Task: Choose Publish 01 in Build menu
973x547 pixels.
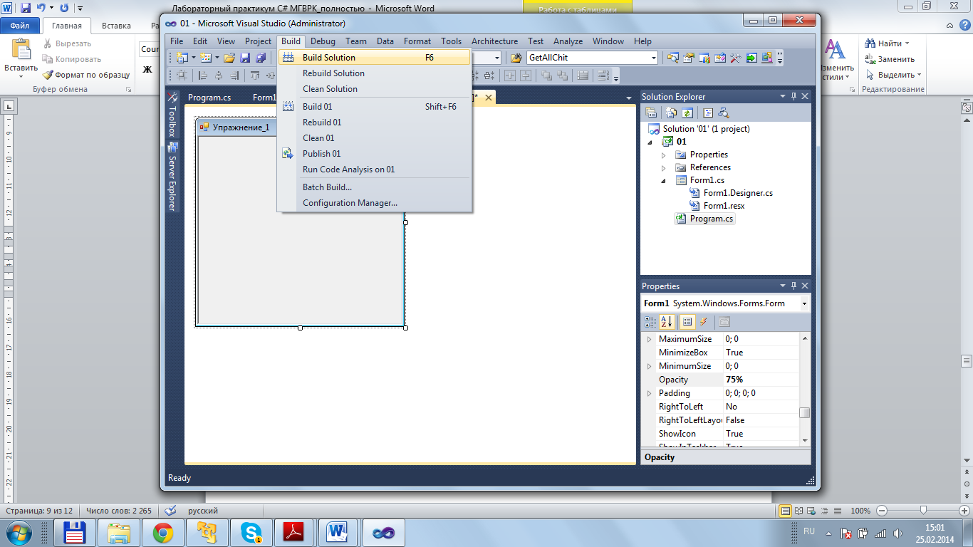Action: click(x=374, y=154)
